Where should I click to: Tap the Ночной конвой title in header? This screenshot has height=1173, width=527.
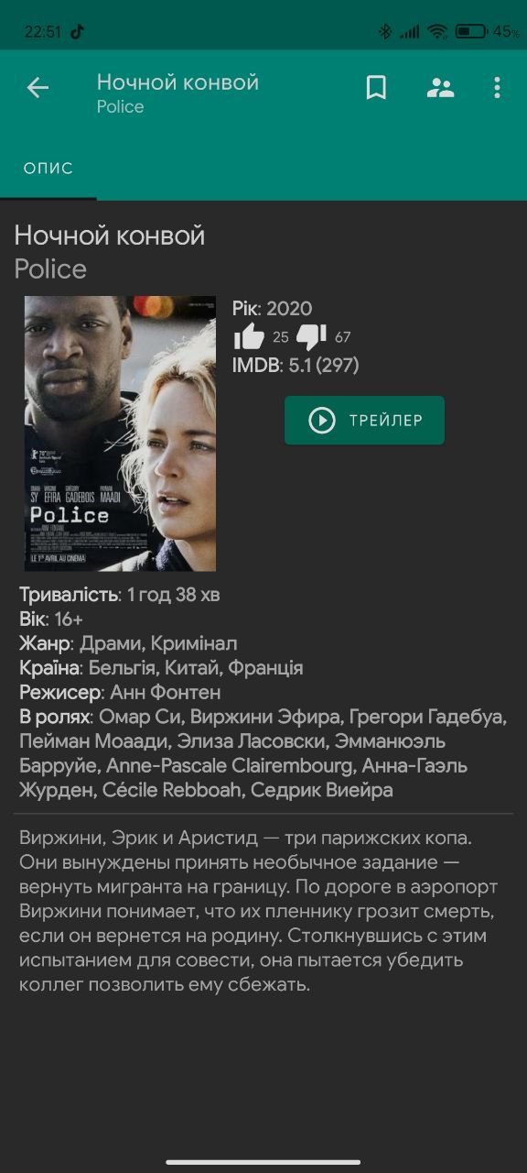coord(177,82)
